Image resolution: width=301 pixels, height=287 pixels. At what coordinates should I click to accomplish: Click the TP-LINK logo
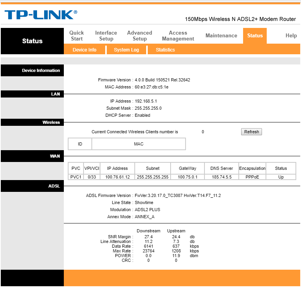41,15
